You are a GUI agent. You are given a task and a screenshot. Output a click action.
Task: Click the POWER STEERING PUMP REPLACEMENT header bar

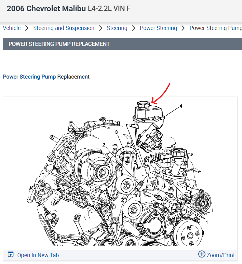(x=122, y=44)
